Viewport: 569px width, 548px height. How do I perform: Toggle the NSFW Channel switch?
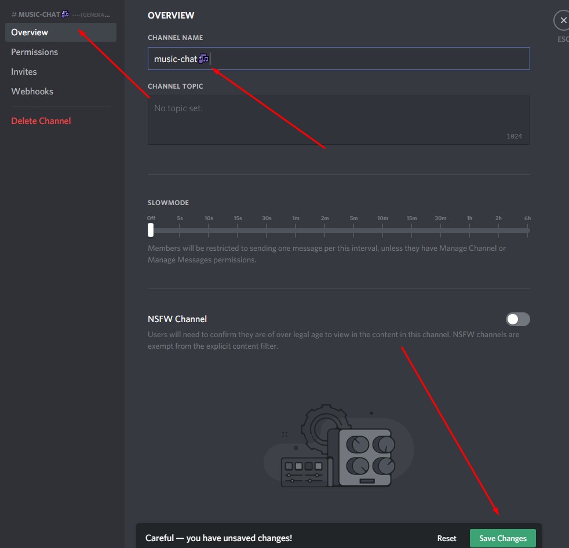coord(517,319)
